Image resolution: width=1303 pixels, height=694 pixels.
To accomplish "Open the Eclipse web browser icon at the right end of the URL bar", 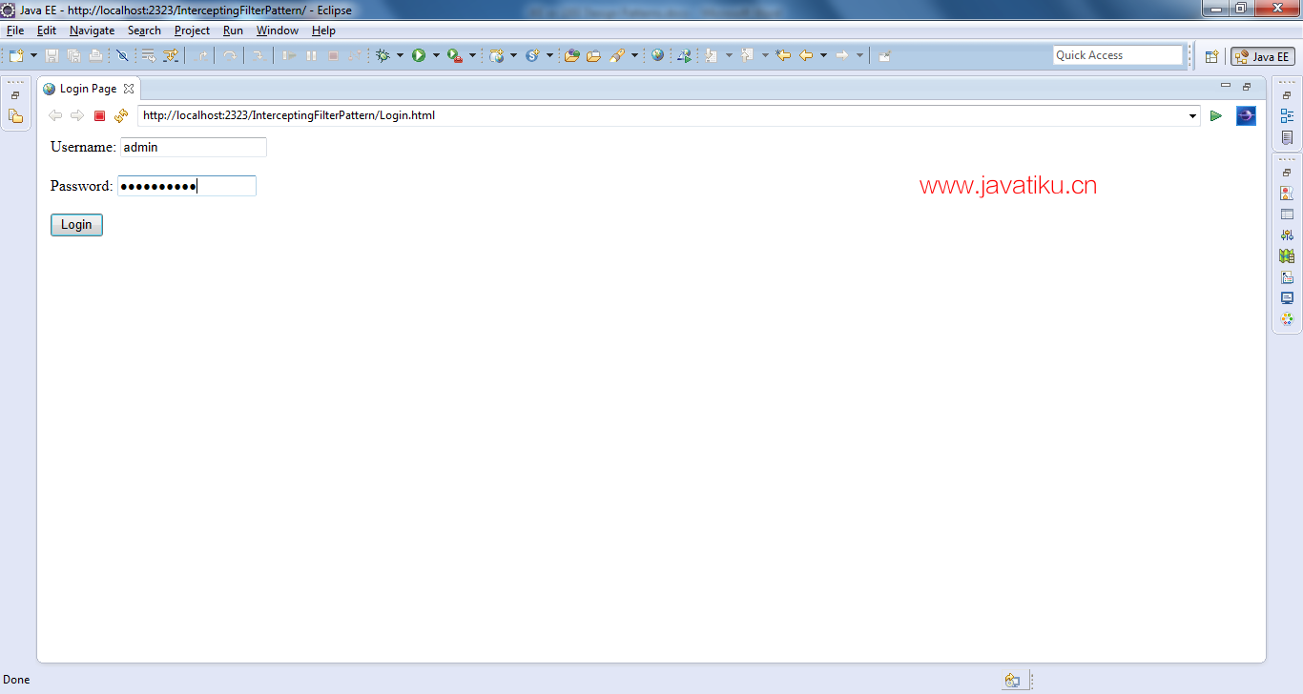I will (x=1246, y=116).
